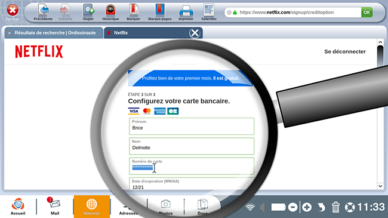
Task: Click the battery level indicator
Action: [x=278, y=207]
